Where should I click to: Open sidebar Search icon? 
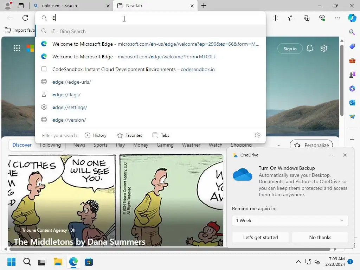point(352,32)
